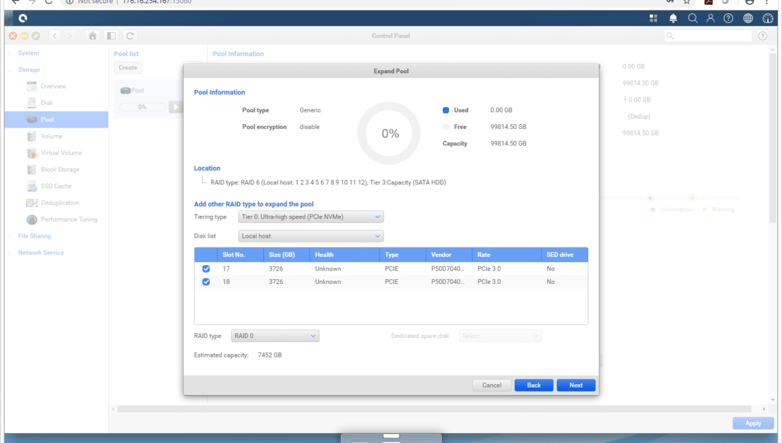Viewport: 782px width, 443px height.
Task: Sort by Slot No. column header
Action: [241, 255]
